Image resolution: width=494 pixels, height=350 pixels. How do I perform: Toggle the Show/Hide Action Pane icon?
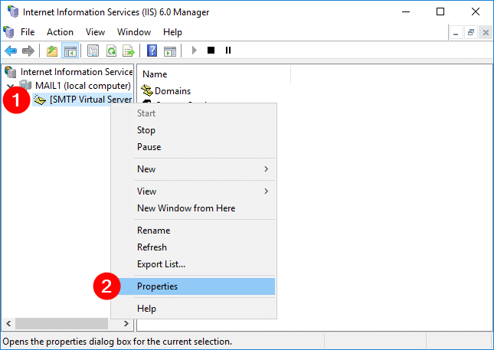tap(170, 51)
